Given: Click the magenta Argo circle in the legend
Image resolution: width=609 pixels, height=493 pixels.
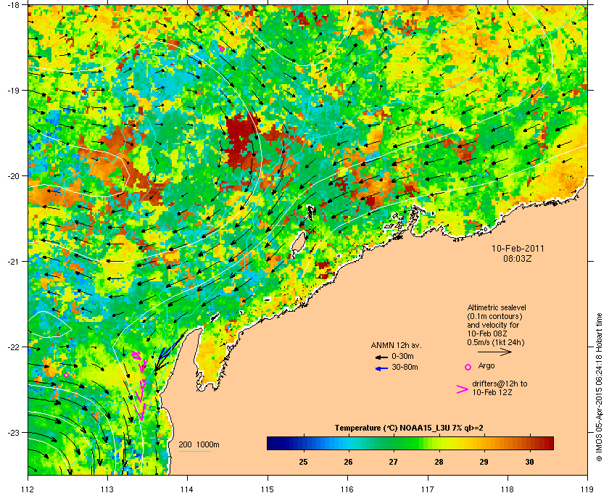Looking at the screenshot, I should pos(468,367).
